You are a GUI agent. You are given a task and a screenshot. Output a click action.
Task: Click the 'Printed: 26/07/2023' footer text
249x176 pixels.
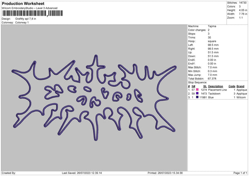click(165, 173)
